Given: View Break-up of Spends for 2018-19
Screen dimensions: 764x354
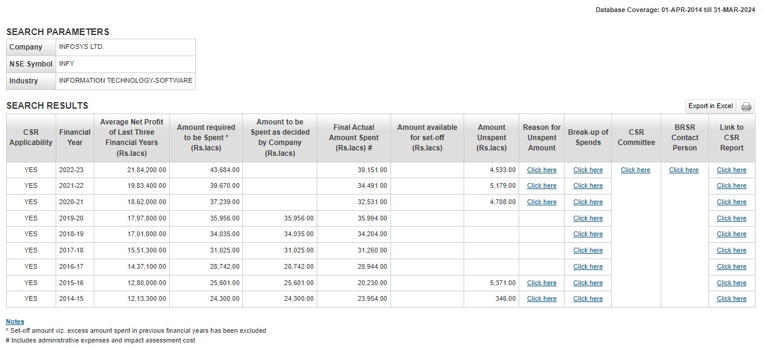Looking at the screenshot, I should (588, 234).
